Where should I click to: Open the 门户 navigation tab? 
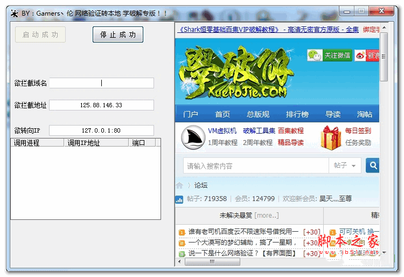coord(191,114)
